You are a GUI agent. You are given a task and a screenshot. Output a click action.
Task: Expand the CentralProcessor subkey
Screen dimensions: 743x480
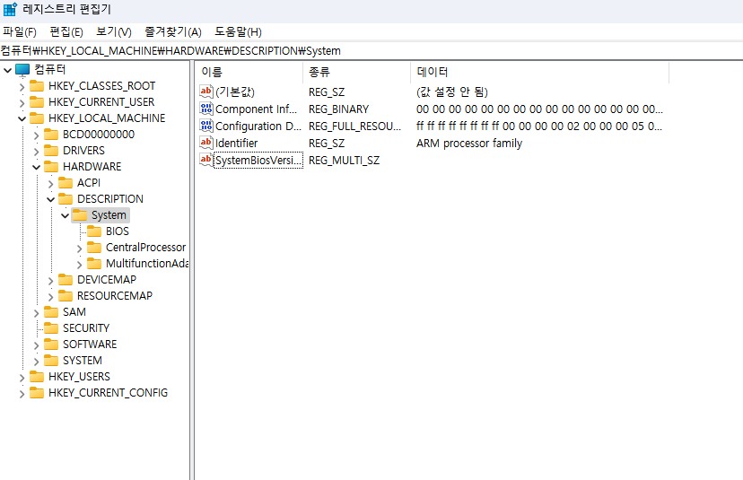pyautogui.click(x=80, y=248)
